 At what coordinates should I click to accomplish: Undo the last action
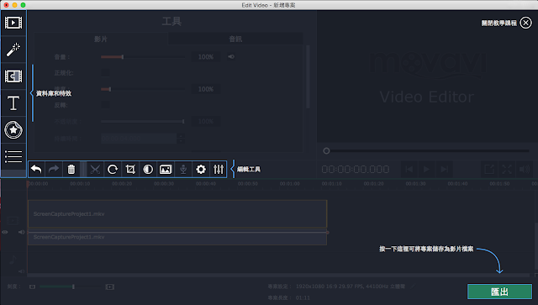coord(36,169)
